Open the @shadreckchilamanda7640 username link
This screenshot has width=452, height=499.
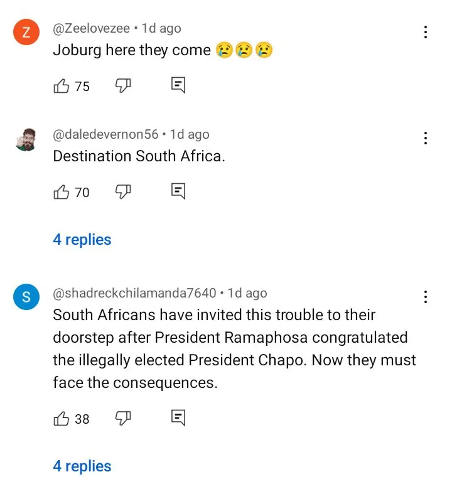click(x=134, y=293)
